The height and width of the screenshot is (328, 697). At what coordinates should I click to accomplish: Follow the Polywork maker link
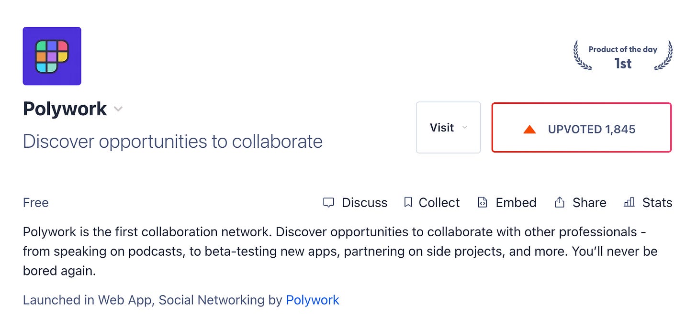pyautogui.click(x=313, y=300)
